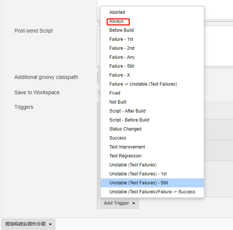Choose the Fixed trigger
This screenshot has height=230, width=233.
(115, 93)
